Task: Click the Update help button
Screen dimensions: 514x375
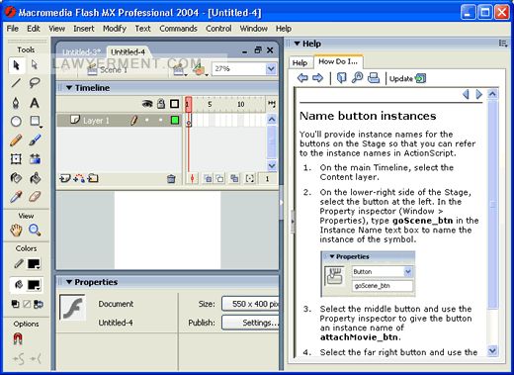Action: [x=407, y=78]
